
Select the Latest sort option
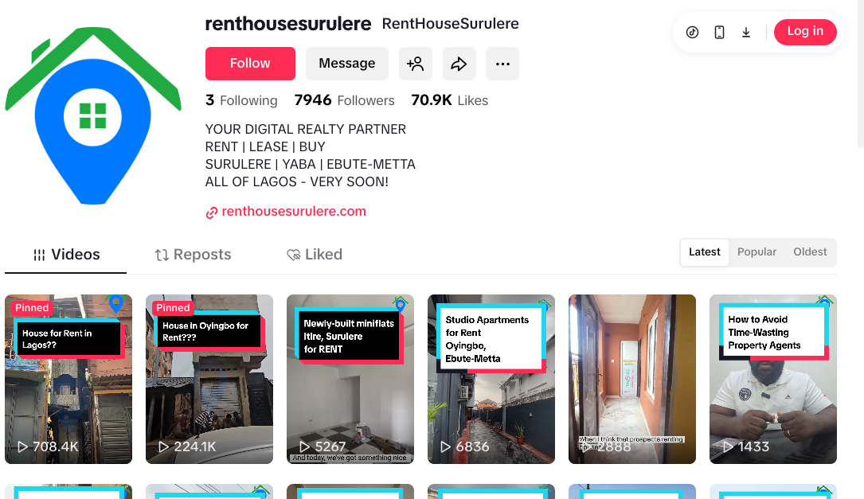click(x=704, y=252)
